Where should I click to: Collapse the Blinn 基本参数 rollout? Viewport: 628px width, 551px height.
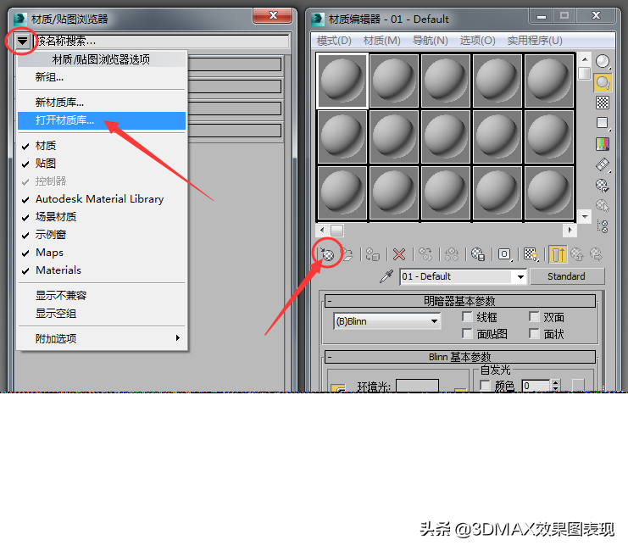pos(460,357)
